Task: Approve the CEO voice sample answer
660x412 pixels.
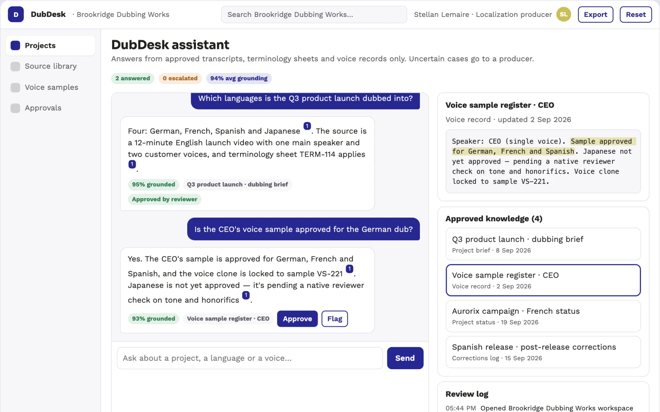Action: point(297,319)
